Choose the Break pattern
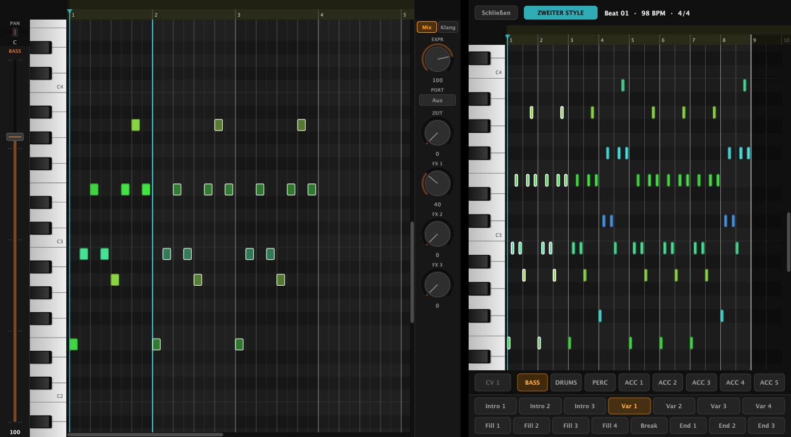 (x=649, y=425)
